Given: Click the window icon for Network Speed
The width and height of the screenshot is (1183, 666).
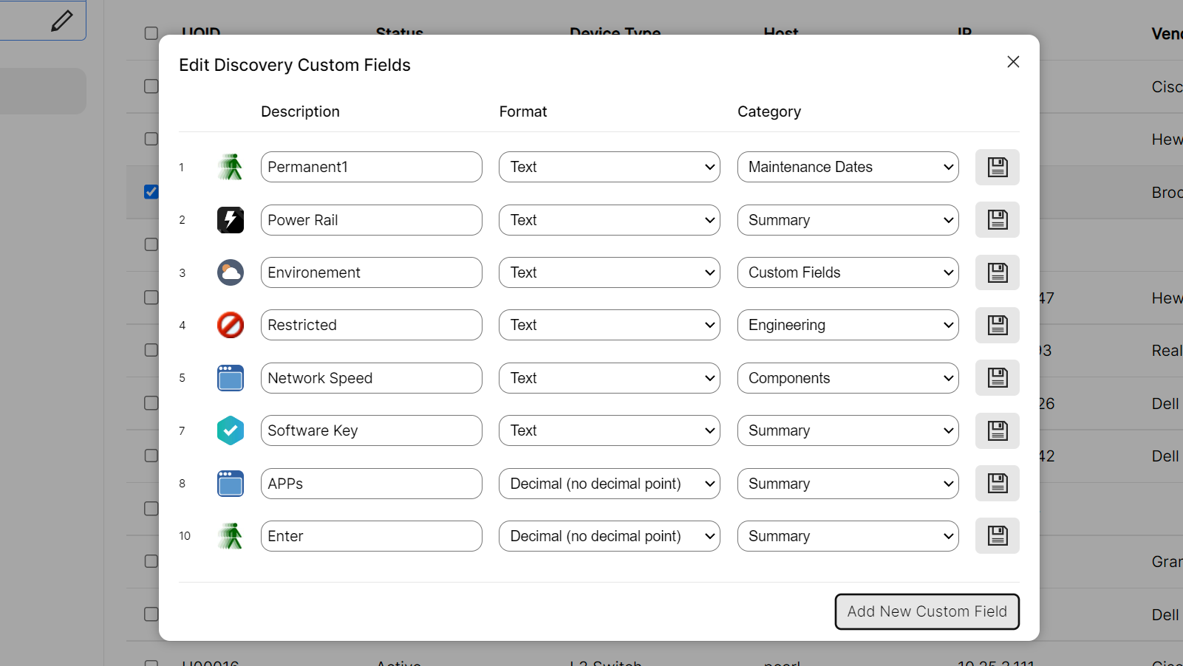Looking at the screenshot, I should [x=231, y=378].
